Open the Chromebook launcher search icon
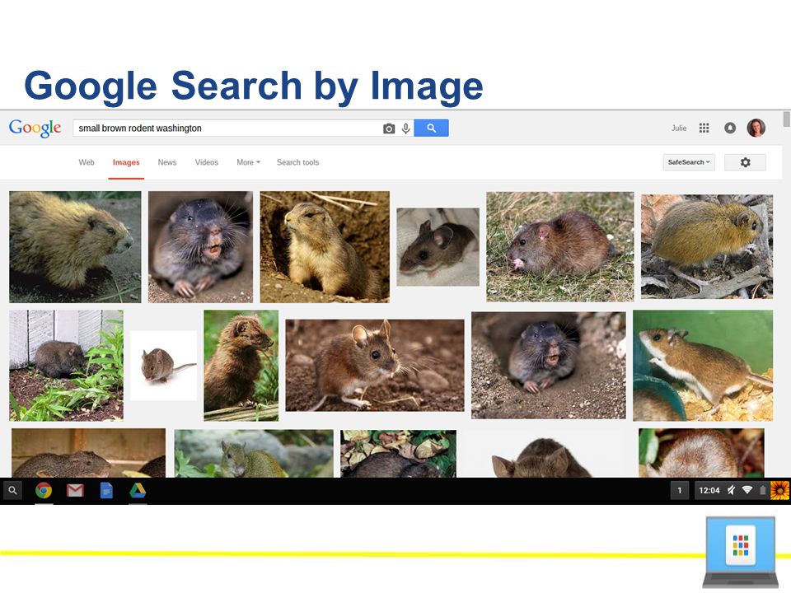The height and width of the screenshot is (593, 791). tap(12, 490)
